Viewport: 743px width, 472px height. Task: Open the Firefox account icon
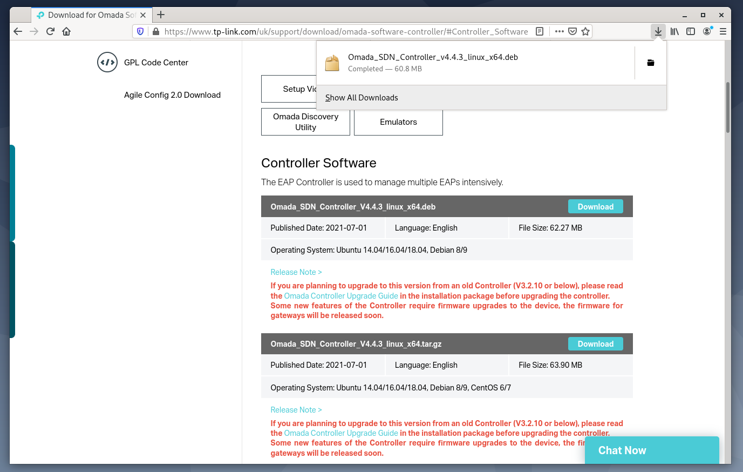pos(707,31)
